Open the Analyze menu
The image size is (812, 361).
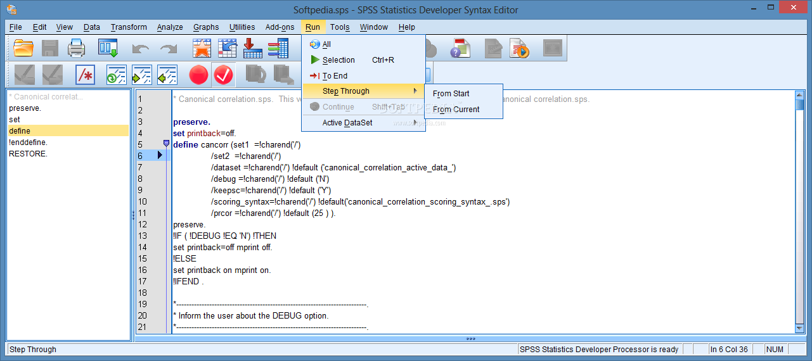[x=170, y=27]
